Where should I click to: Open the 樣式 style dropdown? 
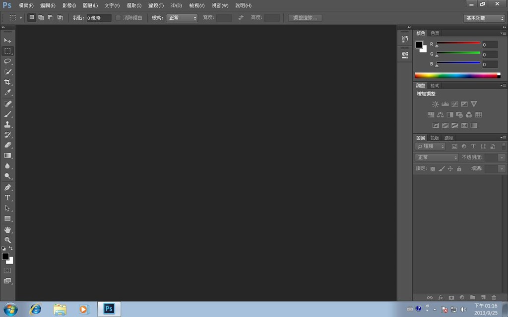pyautogui.click(x=182, y=18)
